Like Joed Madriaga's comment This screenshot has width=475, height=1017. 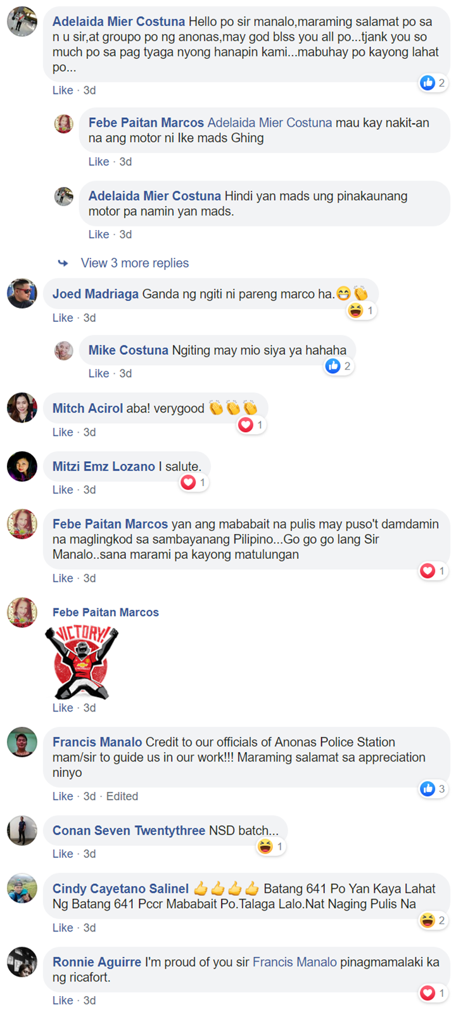pos(63,317)
